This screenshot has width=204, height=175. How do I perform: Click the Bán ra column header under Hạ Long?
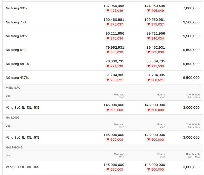[x=161, y=126]
